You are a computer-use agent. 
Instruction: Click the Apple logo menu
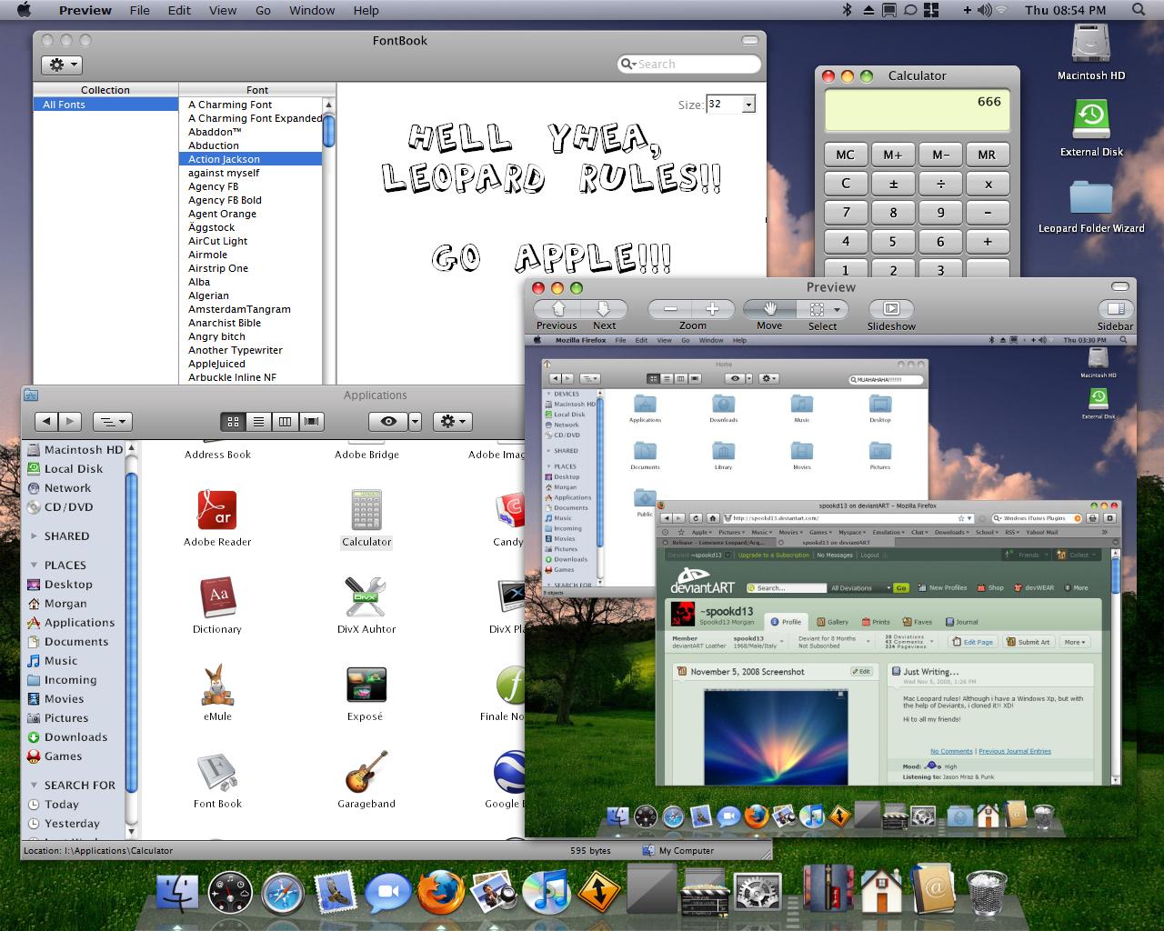point(24,10)
